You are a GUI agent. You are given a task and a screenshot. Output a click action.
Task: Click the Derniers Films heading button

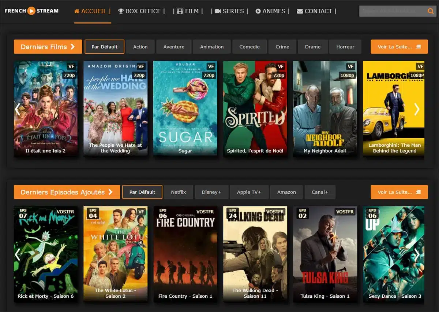[x=48, y=47]
